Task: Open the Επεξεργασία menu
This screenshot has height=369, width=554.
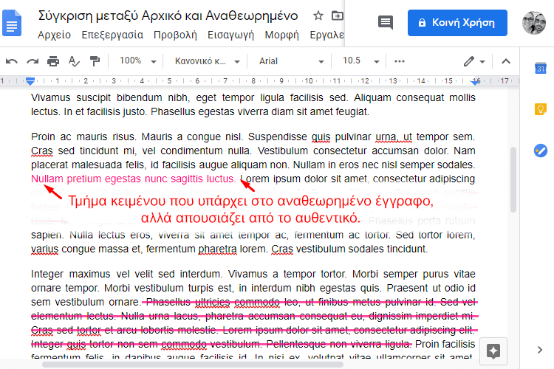Action: [112, 35]
